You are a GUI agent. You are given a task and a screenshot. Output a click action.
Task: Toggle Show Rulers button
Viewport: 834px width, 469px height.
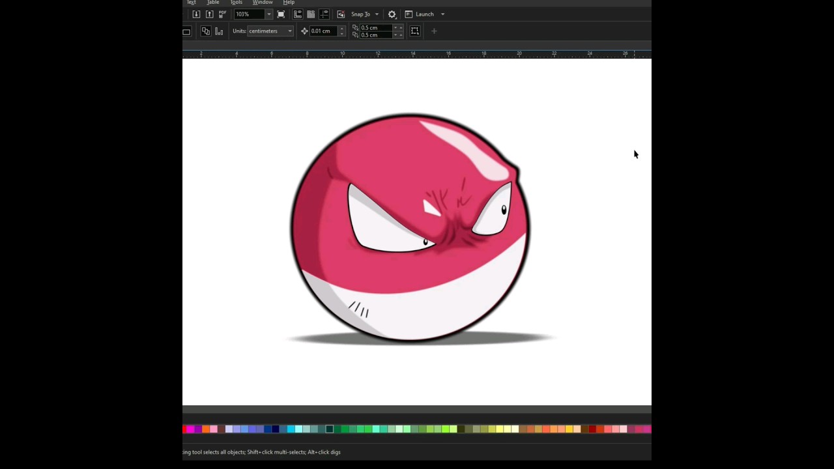pyautogui.click(x=298, y=14)
